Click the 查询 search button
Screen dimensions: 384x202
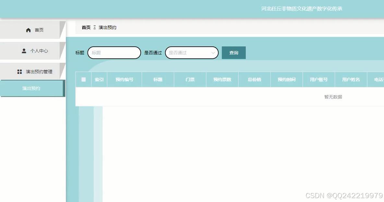234,52
